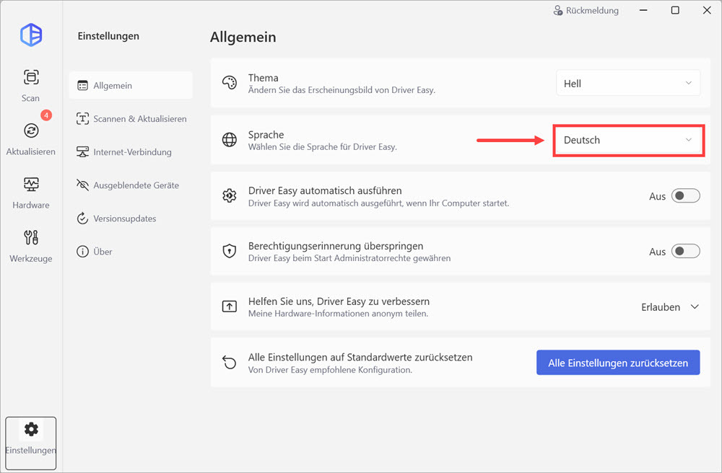The width and height of the screenshot is (722, 473).
Task: Click the Thema palette icon
Action: [x=230, y=83]
